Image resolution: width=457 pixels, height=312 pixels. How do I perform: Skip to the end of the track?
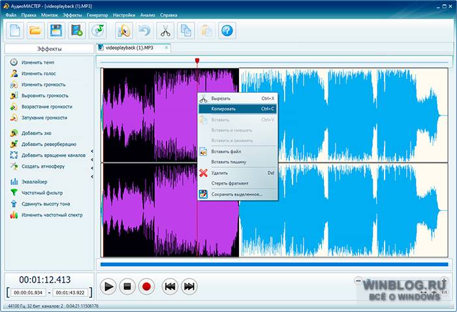pyautogui.click(x=189, y=286)
